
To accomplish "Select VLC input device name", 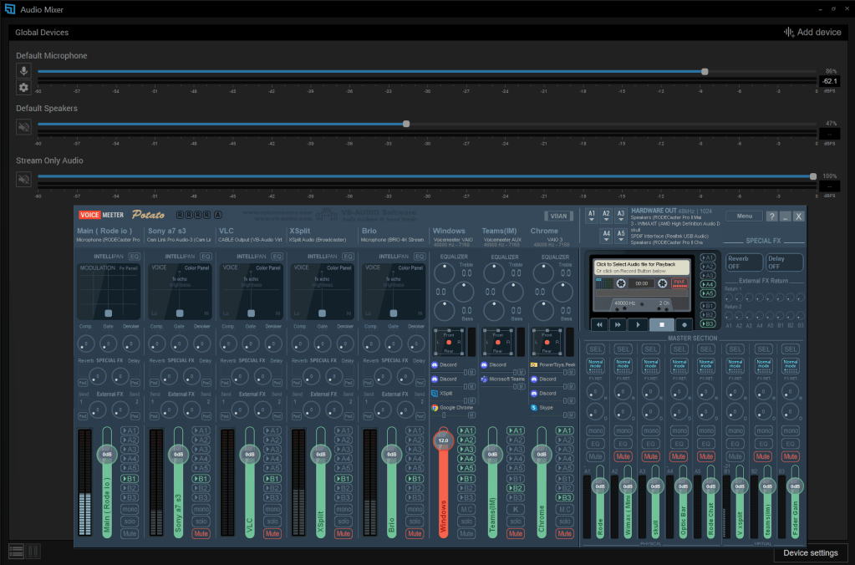I will click(250, 239).
